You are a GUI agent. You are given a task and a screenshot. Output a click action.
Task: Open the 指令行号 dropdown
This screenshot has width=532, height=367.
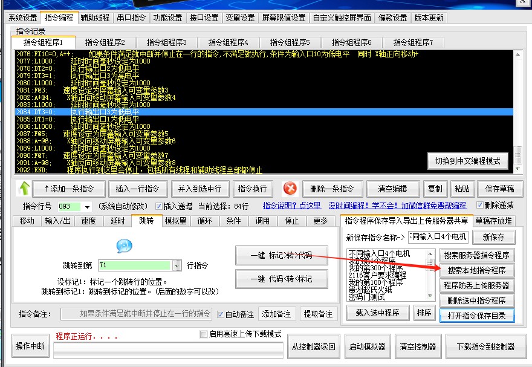(x=87, y=206)
